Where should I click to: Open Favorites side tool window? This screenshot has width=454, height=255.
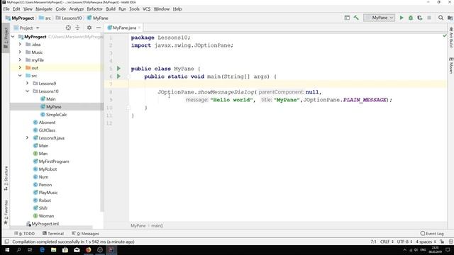tap(6, 212)
